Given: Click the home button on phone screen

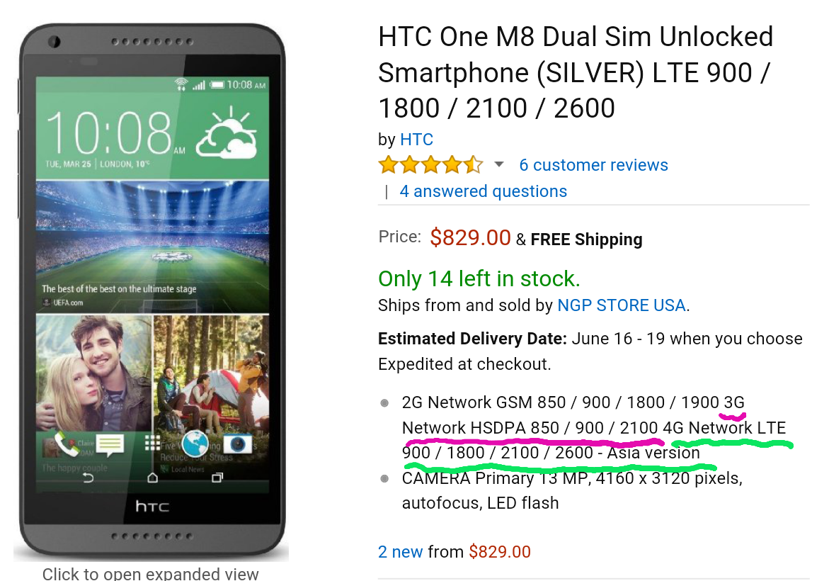Looking at the screenshot, I should [152, 478].
